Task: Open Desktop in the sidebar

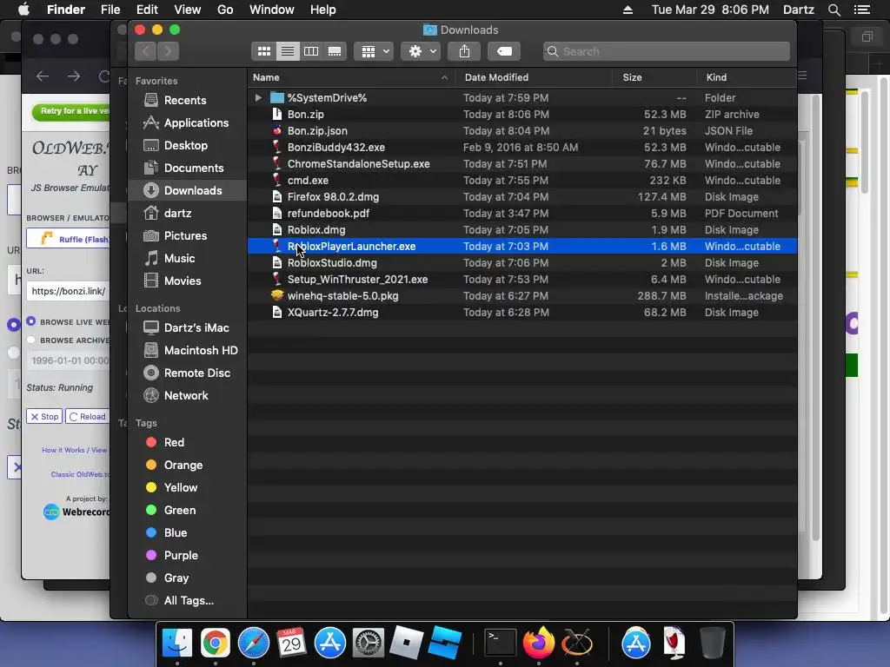Action: (x=186, y=146)
